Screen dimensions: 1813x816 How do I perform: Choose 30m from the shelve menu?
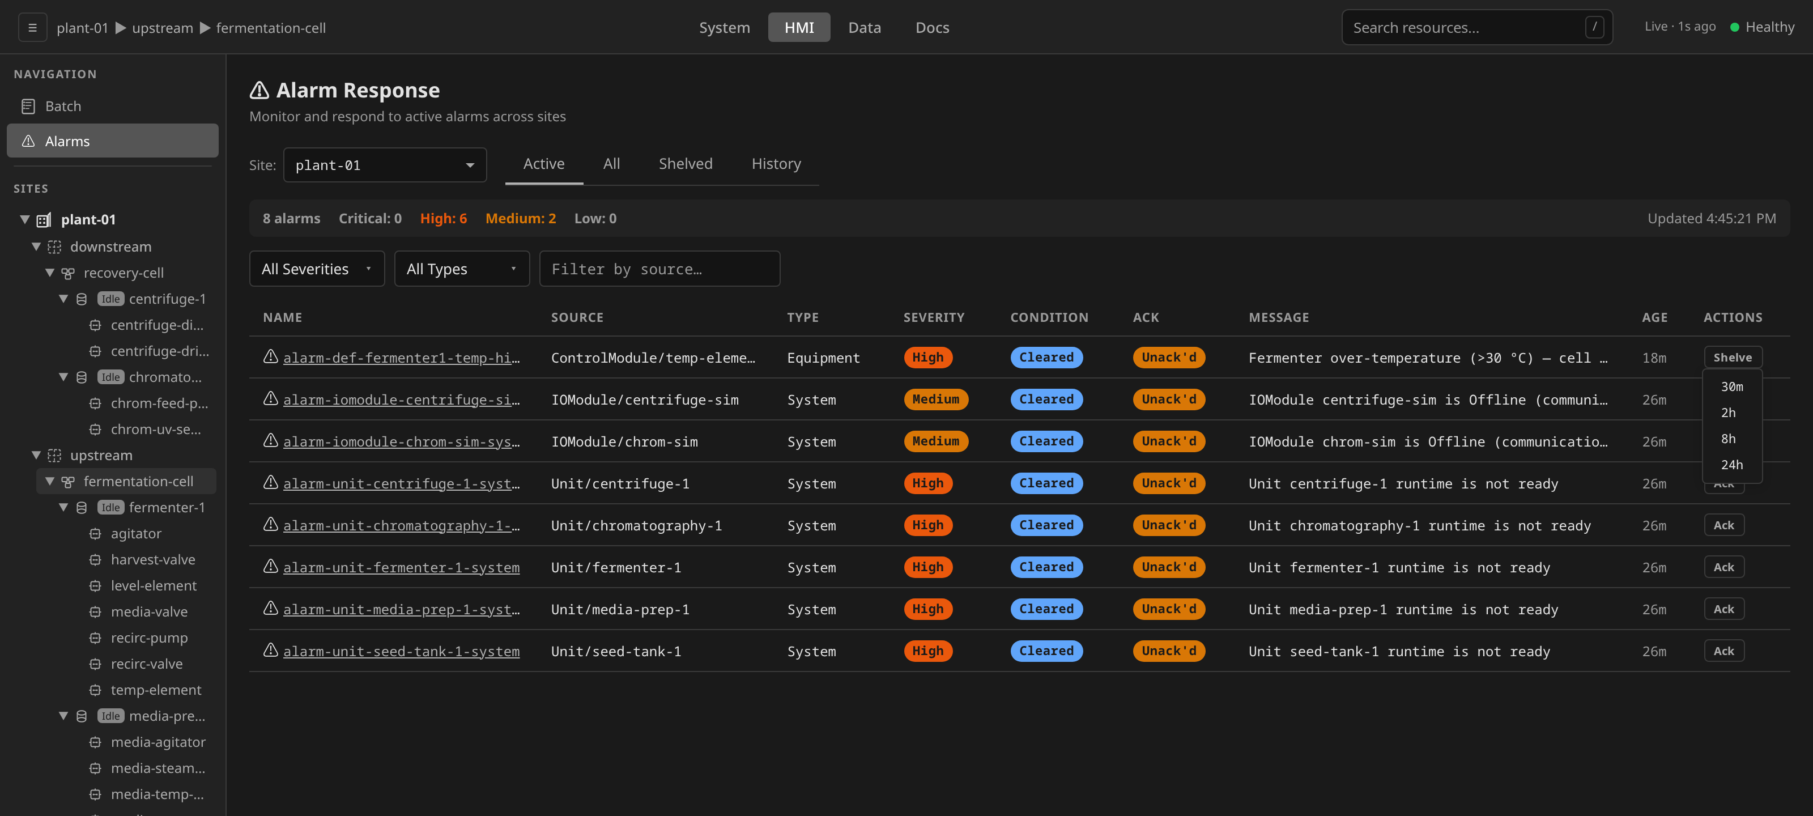tap(1732, 386)
